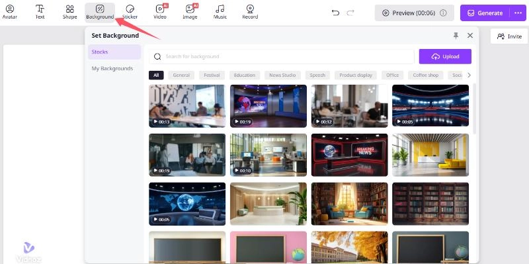529x264 pixels.
Task: Select bright modern office video 00:10
Action: (268, 155)
